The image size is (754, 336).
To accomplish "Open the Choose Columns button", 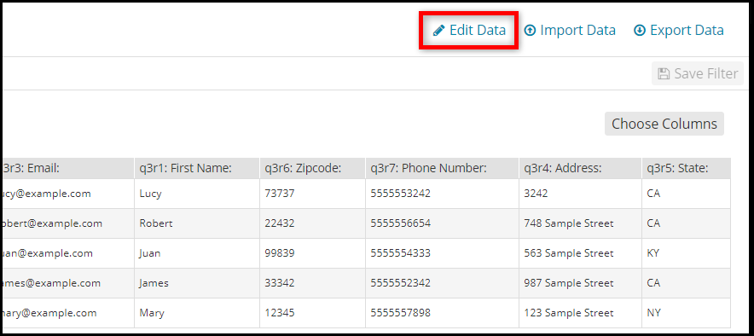I will pyautogui.click(x=664, y=124).
